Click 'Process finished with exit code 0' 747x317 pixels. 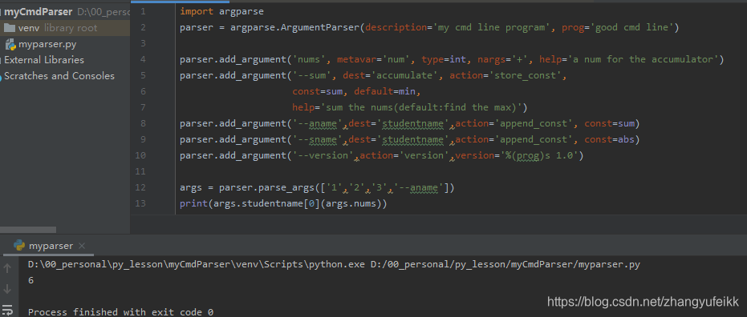(x=120, y=312)
